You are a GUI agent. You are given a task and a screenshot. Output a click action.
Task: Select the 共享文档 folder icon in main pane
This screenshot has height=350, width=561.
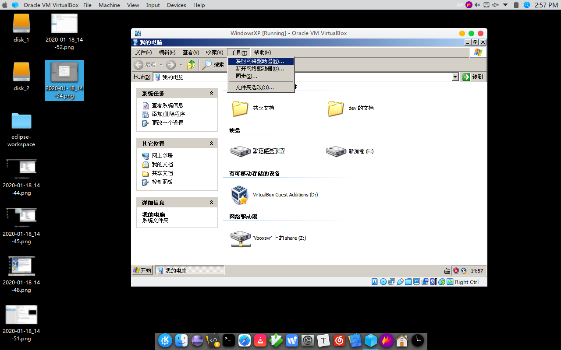point(240,108)
